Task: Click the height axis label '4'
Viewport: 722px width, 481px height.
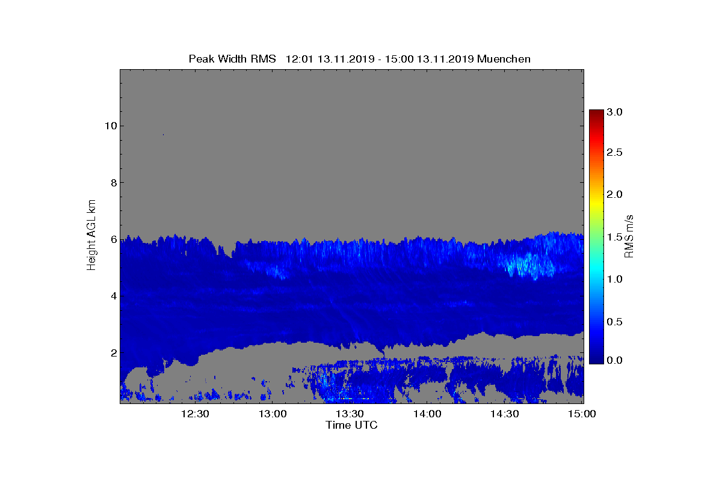Action: [113, 296]
